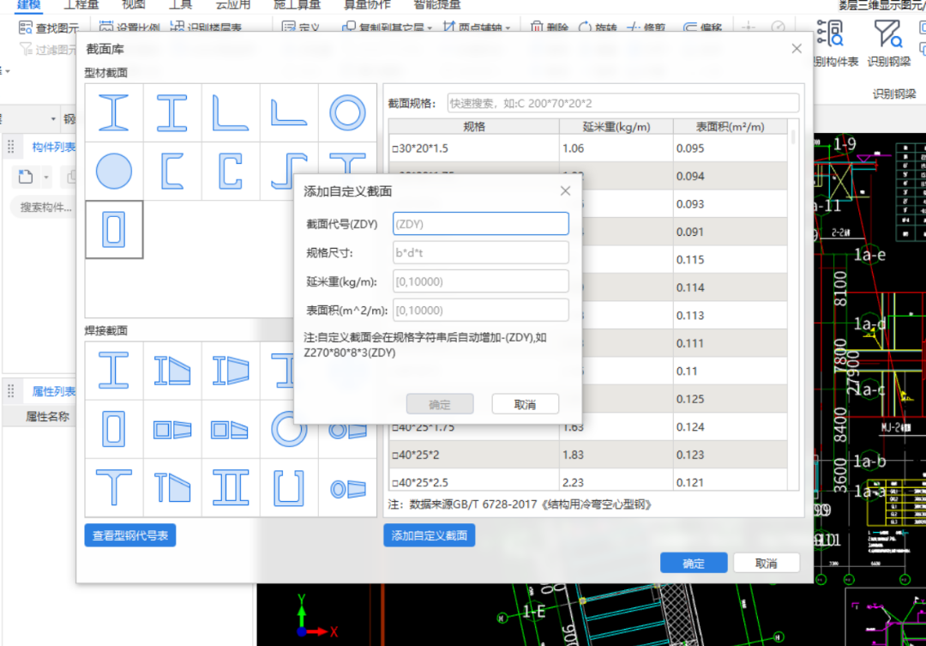
Task: Open the 智能提量 ribbon tab
Action: (x=437, y=5)
